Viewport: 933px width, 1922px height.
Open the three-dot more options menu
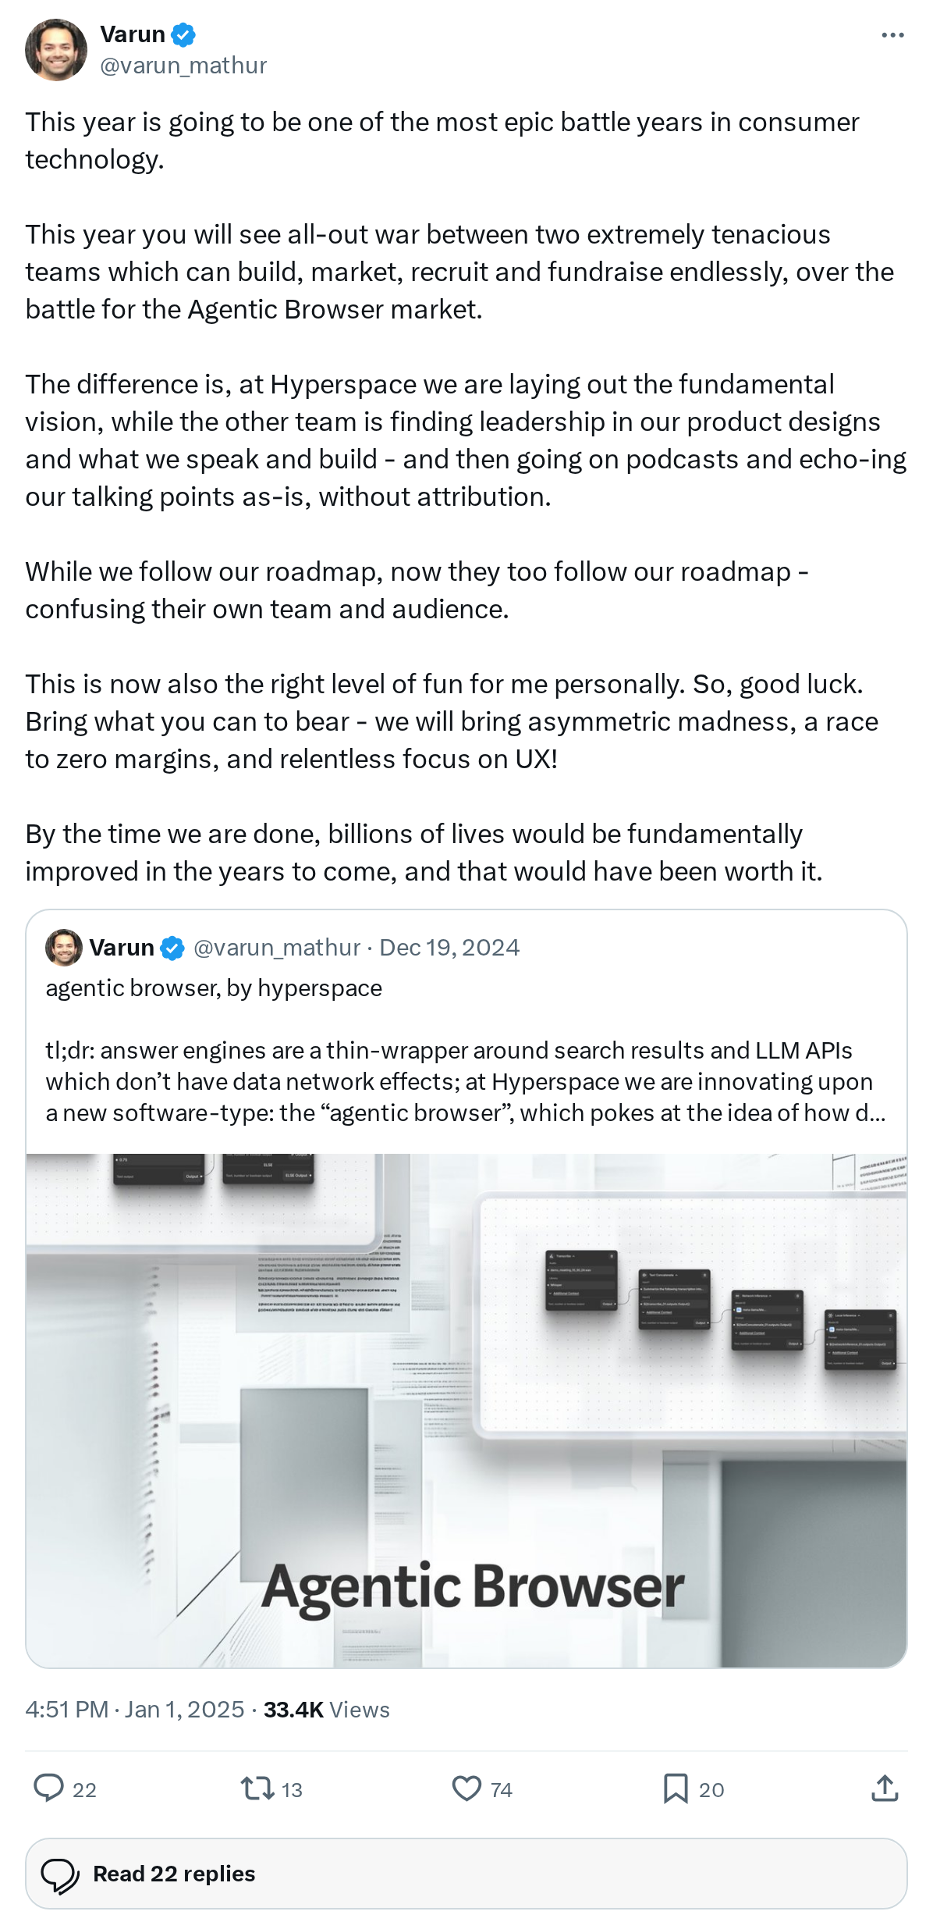892,35
